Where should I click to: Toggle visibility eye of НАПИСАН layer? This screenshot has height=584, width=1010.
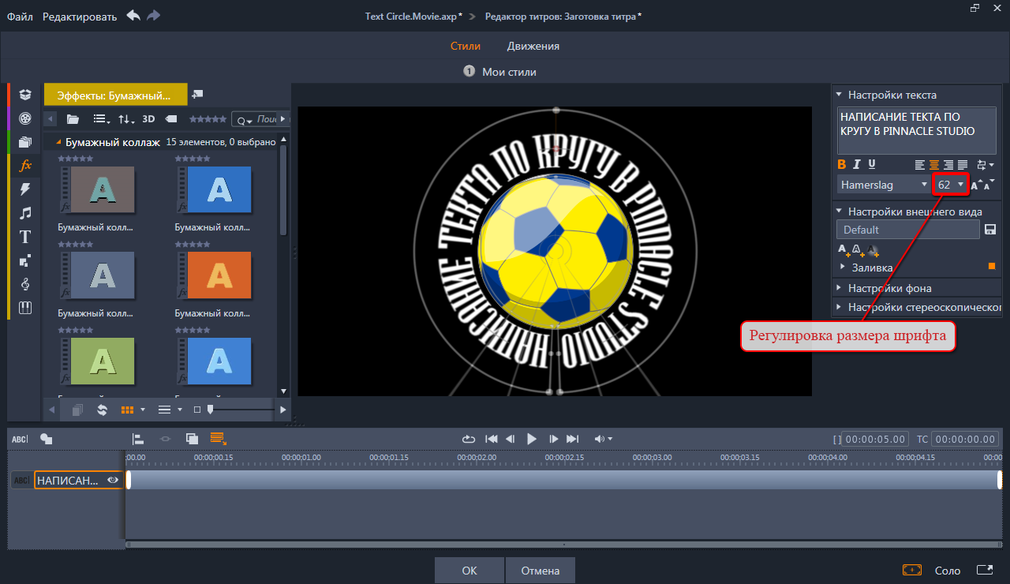(x=113, y=480)
